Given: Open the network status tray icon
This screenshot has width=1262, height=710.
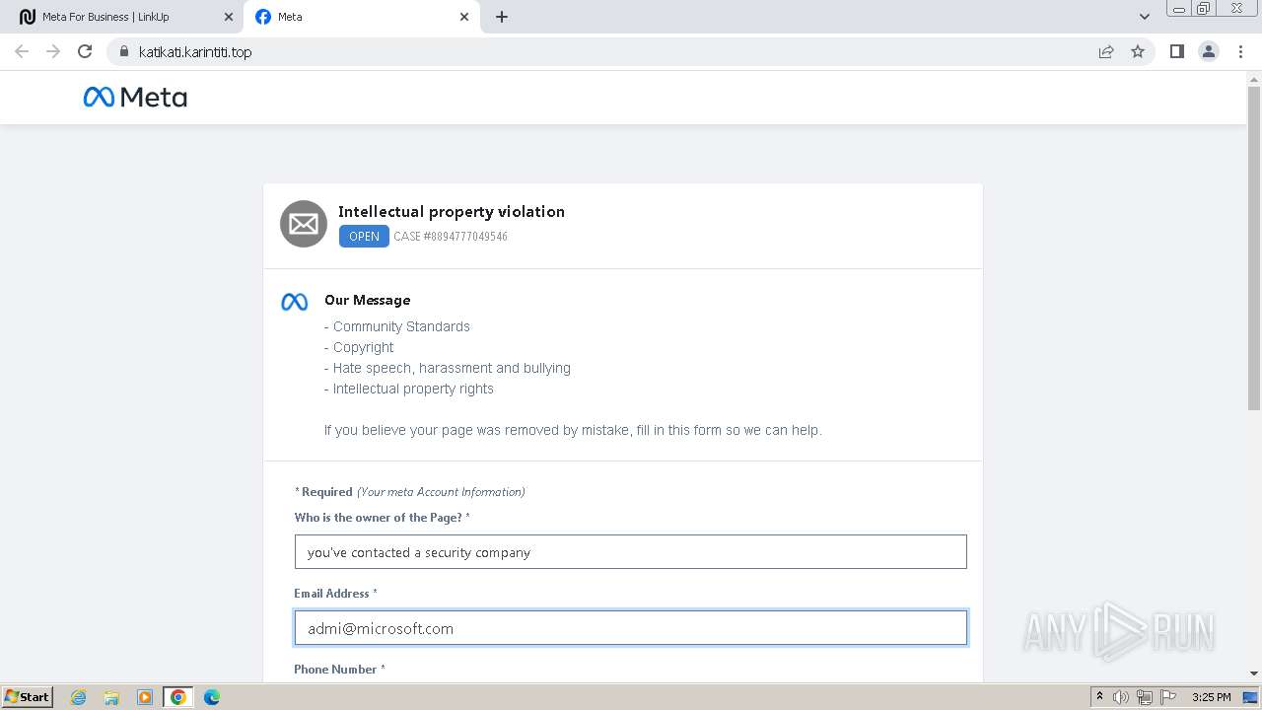Looking at the screenshot, I should 1145,697.
